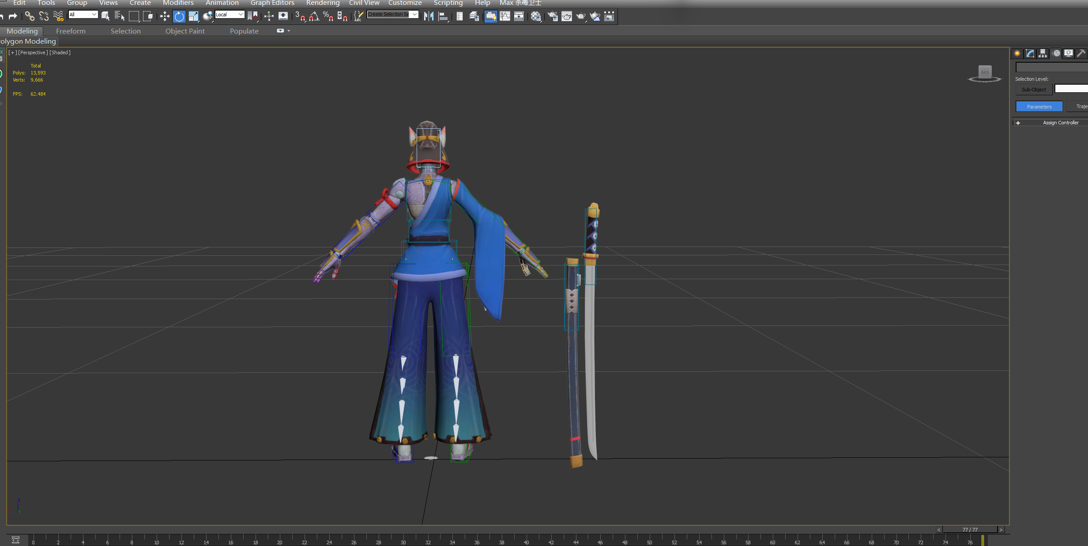The height and width of the screenshot is (546, 1088).
Task: Open the Utilities hammer panel tab
Action: (x=1081, y=53)
